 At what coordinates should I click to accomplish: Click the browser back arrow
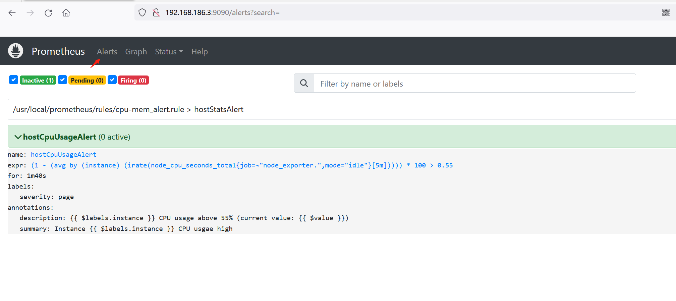pyautogui.click(x=12, y=13)
